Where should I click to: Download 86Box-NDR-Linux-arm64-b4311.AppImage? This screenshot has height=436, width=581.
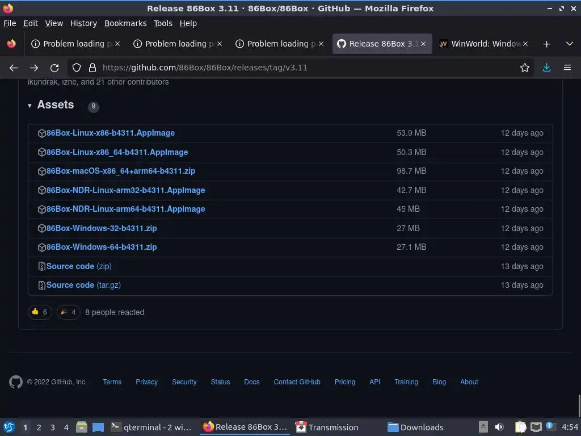click(125, 209)
